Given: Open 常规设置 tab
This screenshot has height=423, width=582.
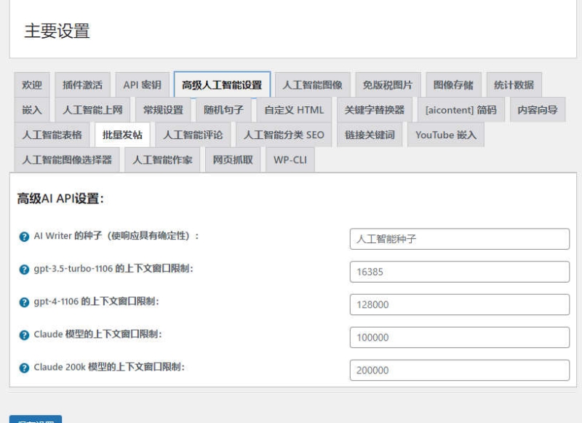Looking at the screenshot, I should pos(163,109).
